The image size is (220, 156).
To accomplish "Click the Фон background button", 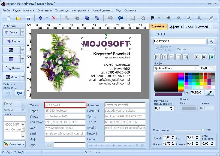I will click(11, 77).
